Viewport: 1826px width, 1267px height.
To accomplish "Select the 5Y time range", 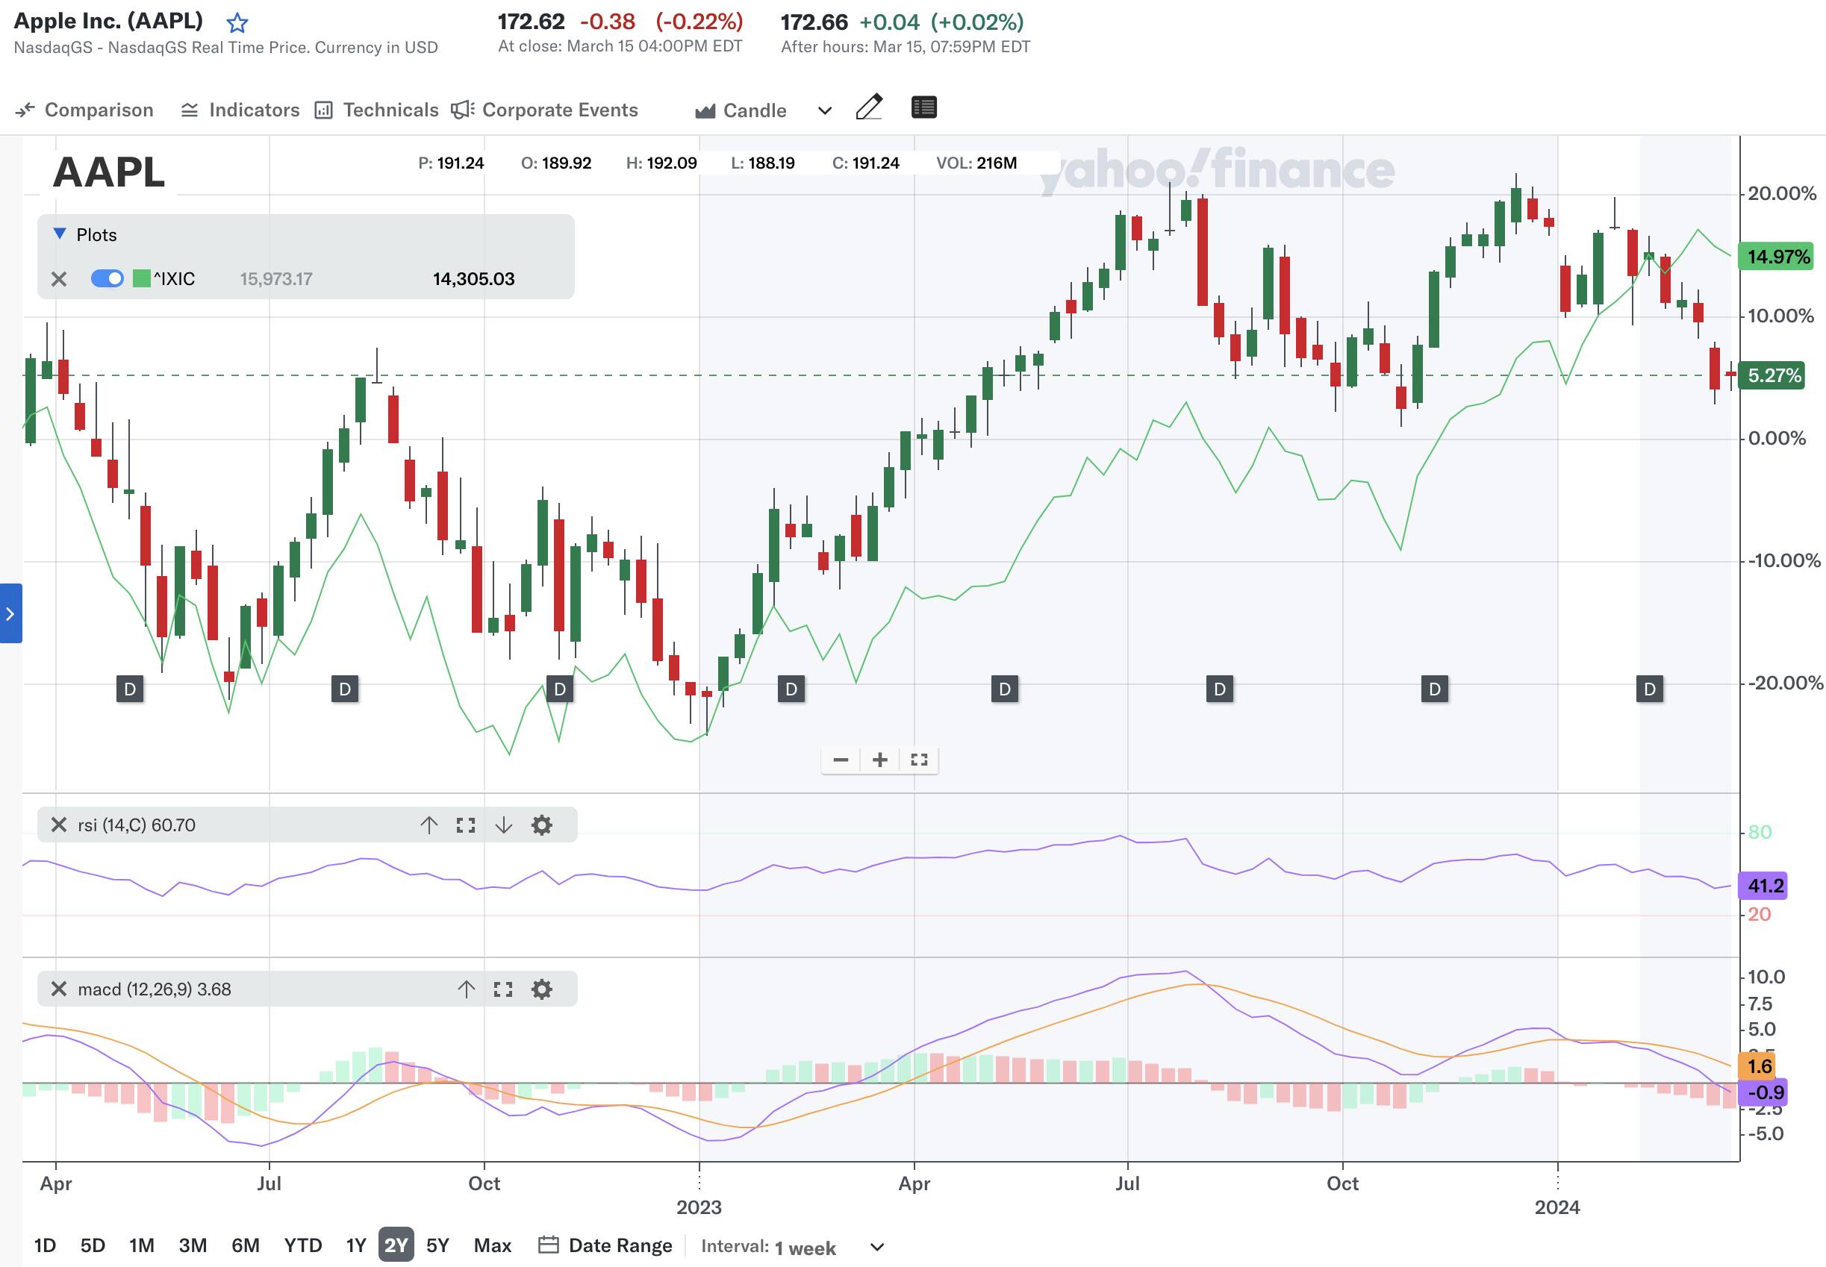I will click(437, 1245).
